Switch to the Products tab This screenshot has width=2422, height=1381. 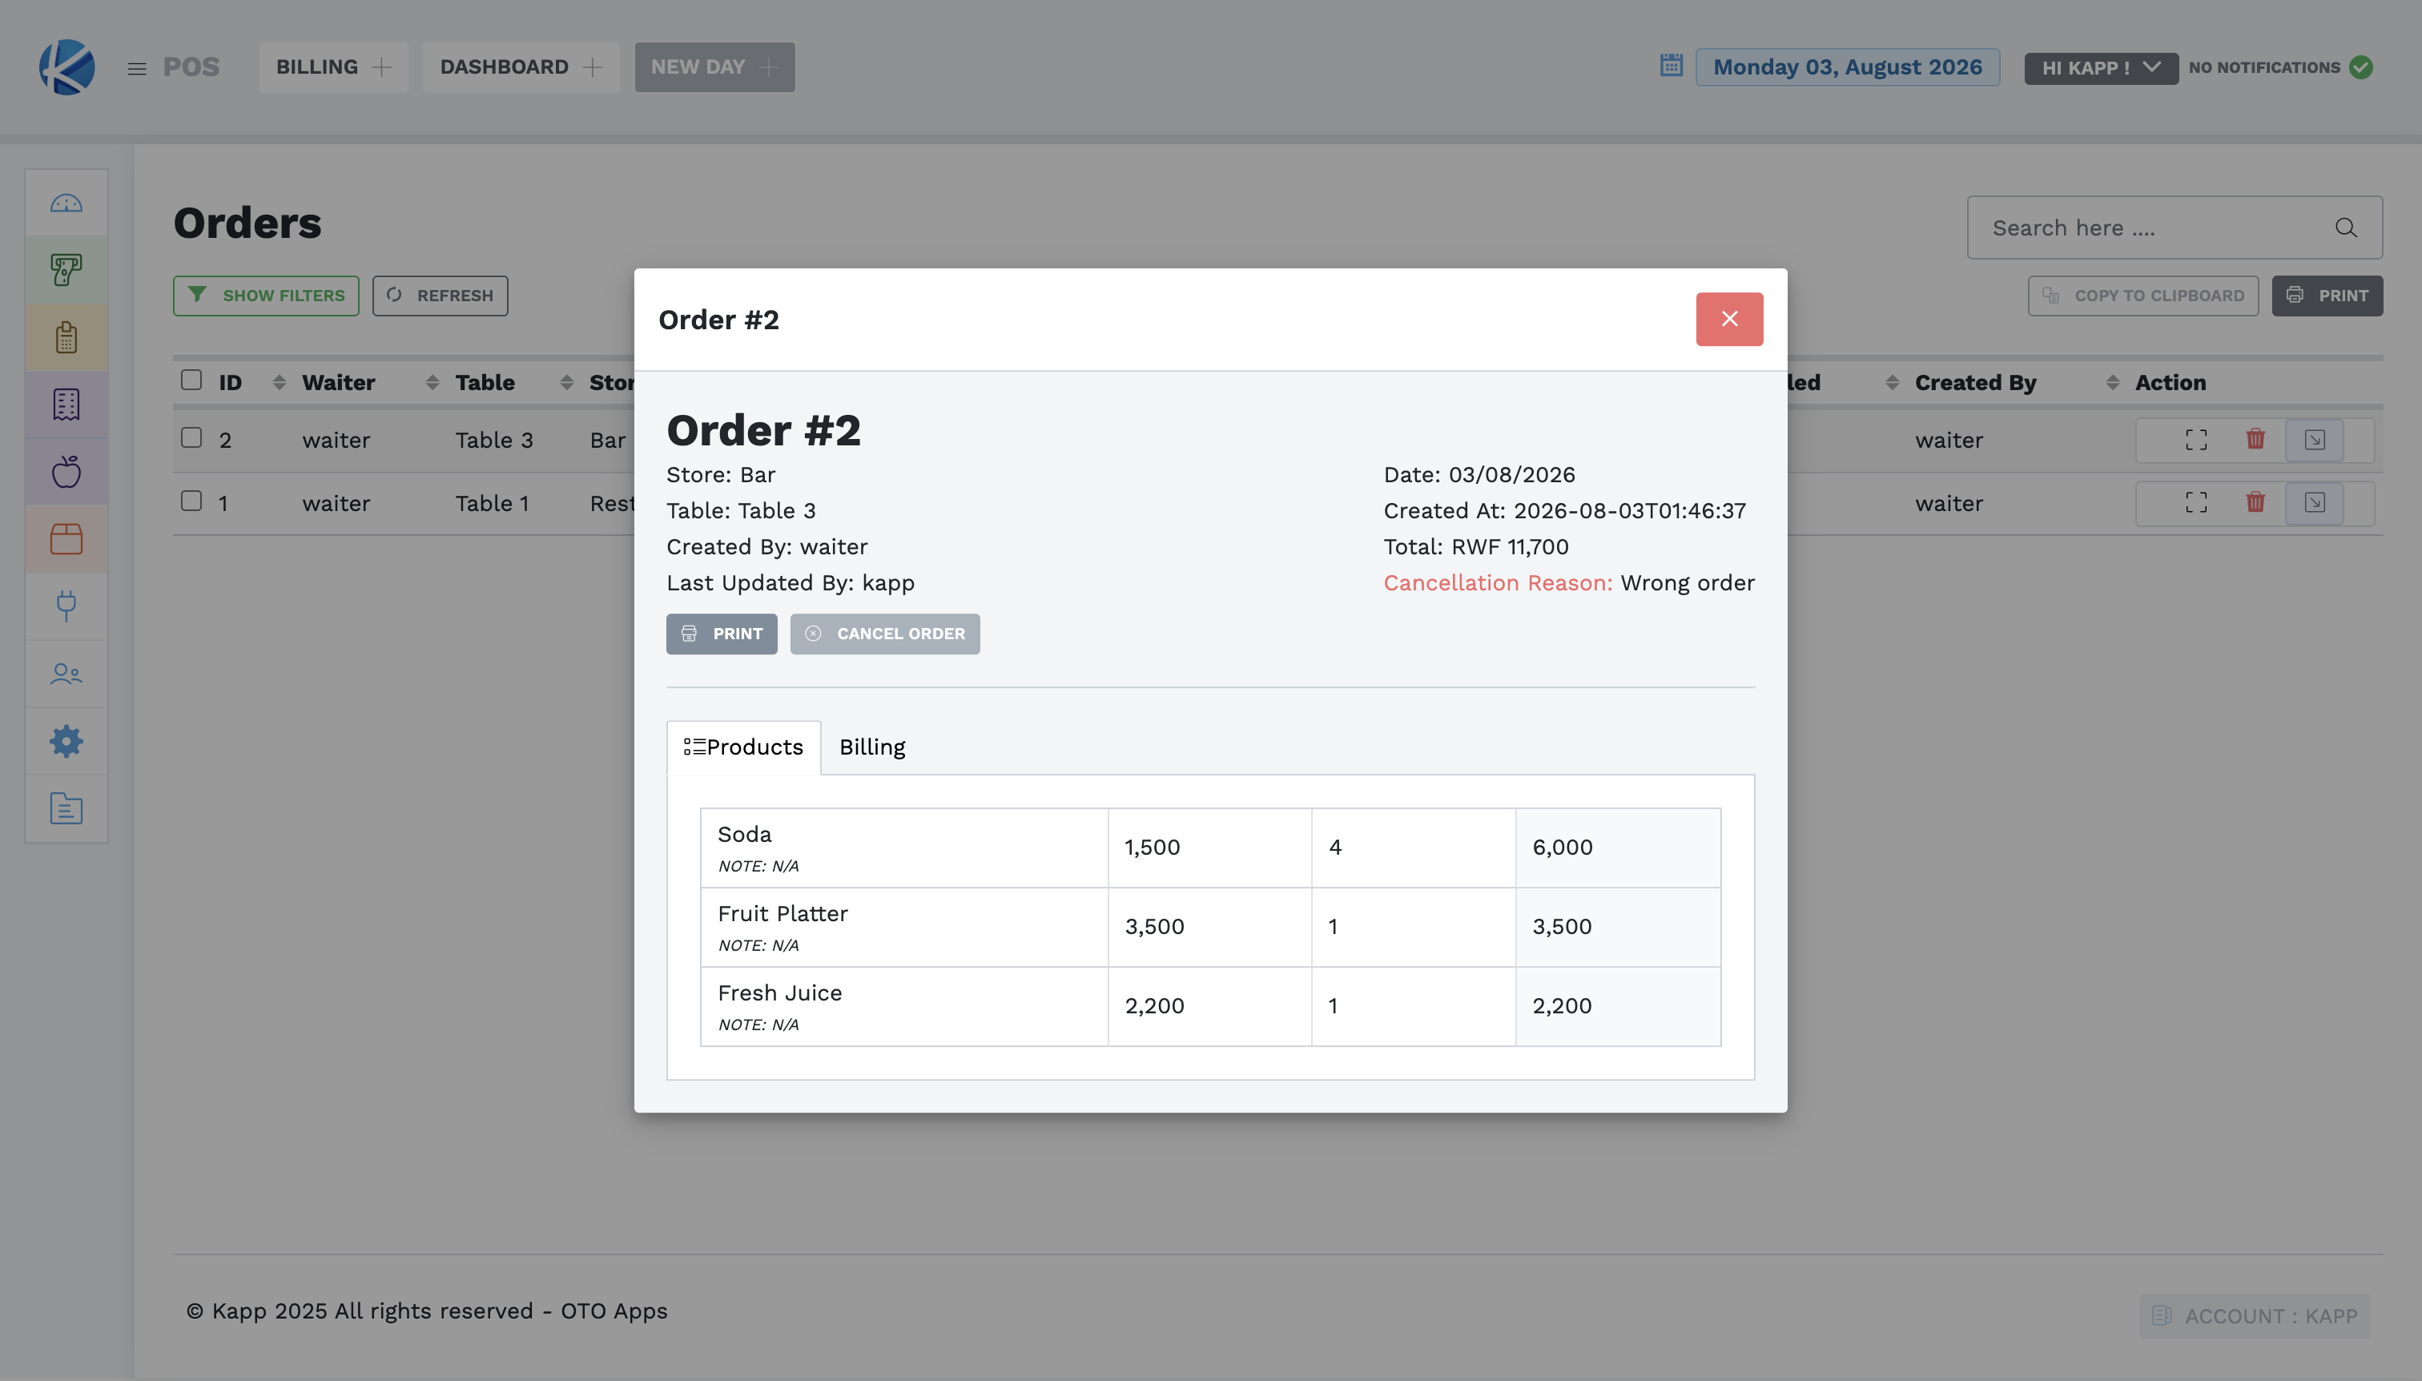(x=743, y=747)
